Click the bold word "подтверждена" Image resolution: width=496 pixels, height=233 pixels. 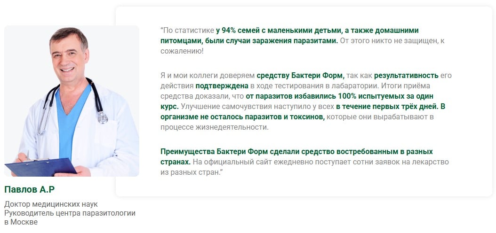[222, 86]
